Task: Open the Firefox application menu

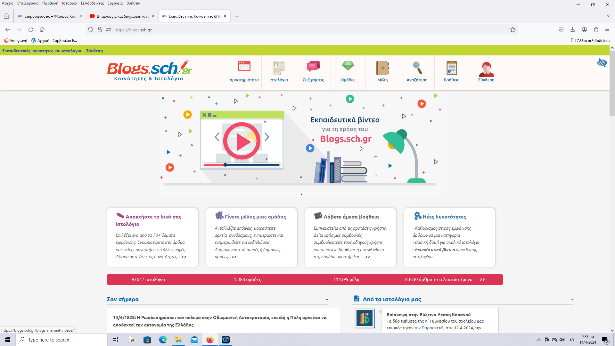Action: (x=607, y=30)
